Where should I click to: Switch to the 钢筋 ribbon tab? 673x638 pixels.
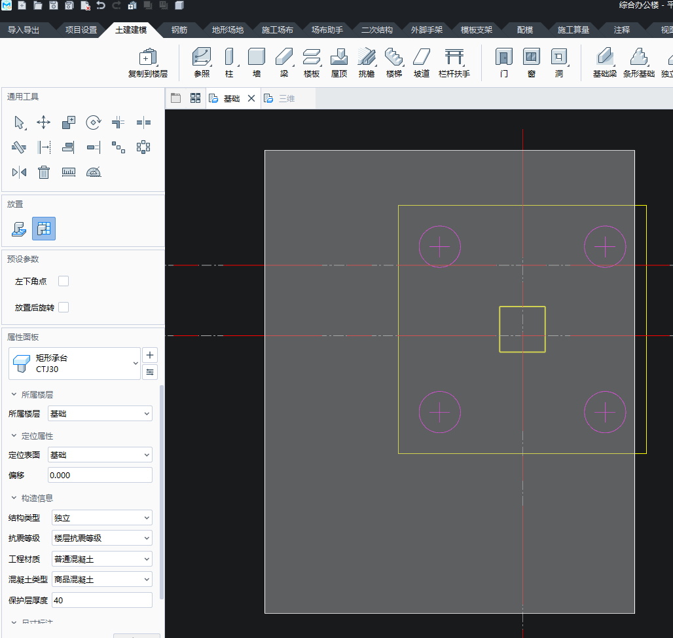click(179, 30)
